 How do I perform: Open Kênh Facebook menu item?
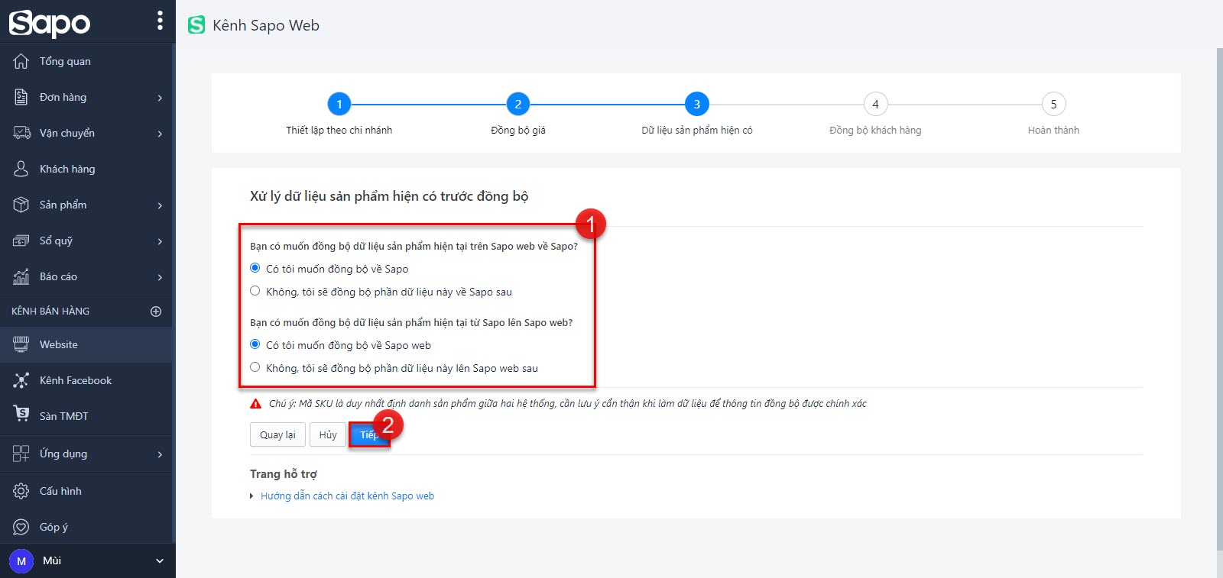86,380
